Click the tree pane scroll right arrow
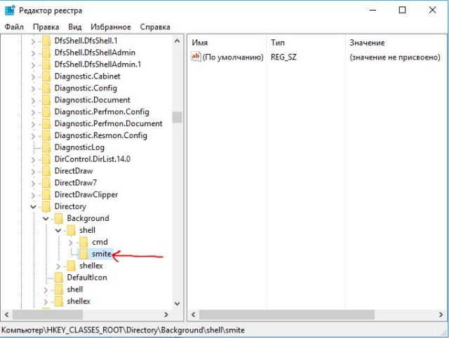Screen dimensions: 449x338 (166, 315)
